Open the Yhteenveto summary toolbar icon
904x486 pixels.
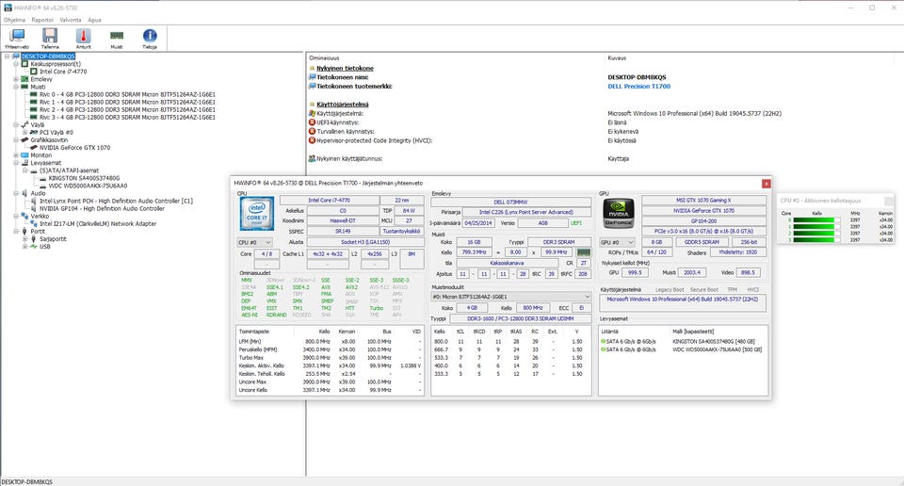(16, 38)
